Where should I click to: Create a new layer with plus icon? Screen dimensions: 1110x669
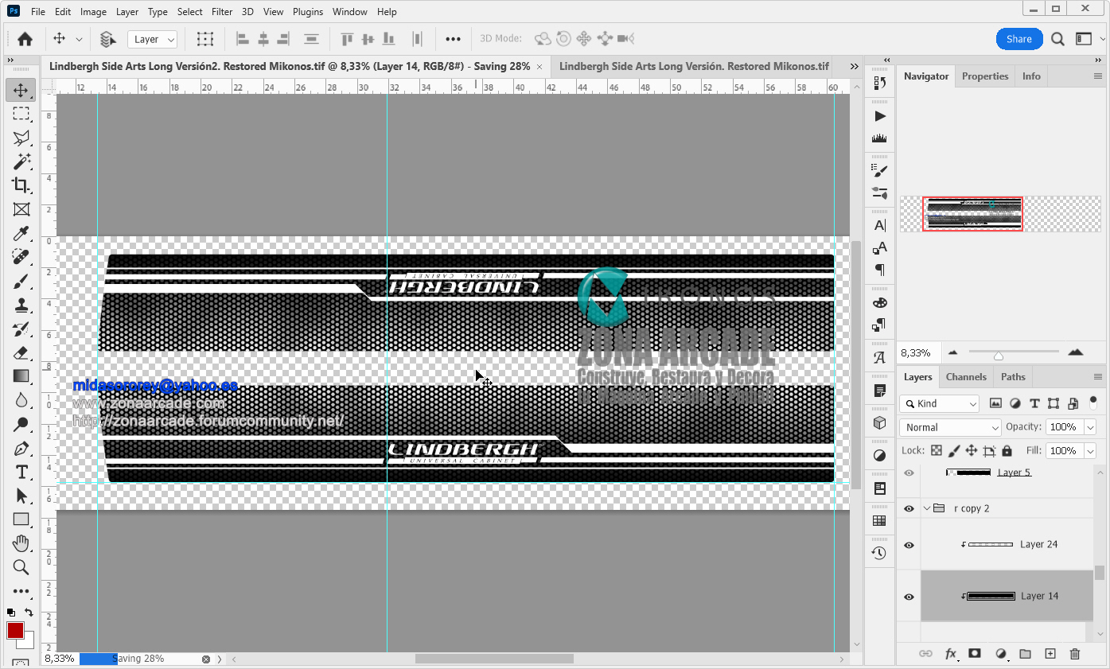click(x=1050, y=653)
